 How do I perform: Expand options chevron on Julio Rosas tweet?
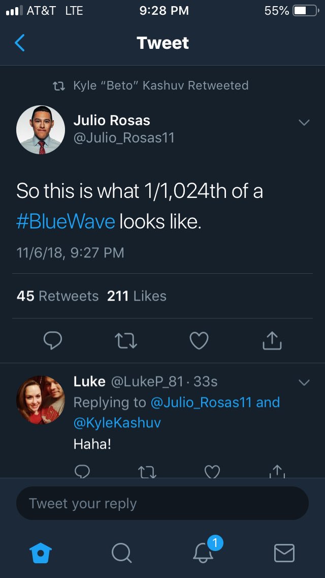304,123
